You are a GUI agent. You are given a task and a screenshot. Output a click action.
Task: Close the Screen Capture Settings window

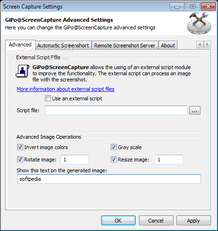pos(208,7)
